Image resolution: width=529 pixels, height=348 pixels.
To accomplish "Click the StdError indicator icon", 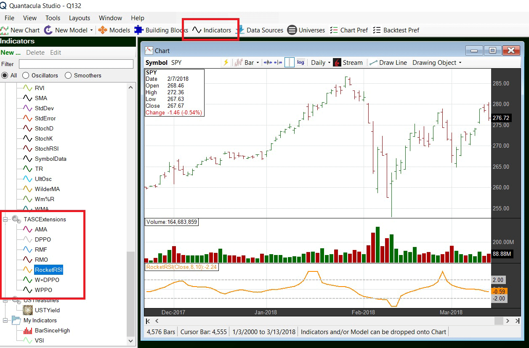I will 28,118.
